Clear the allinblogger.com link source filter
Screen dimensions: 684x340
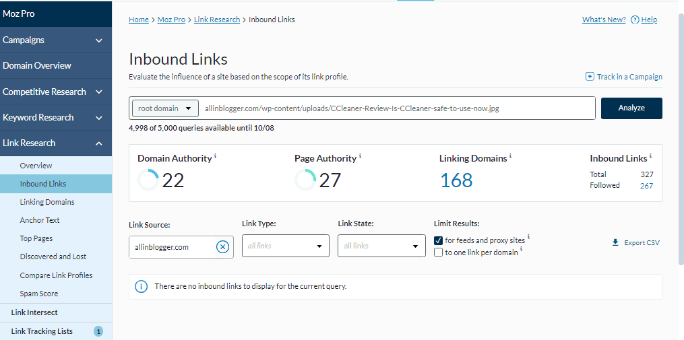pos(222,247)
